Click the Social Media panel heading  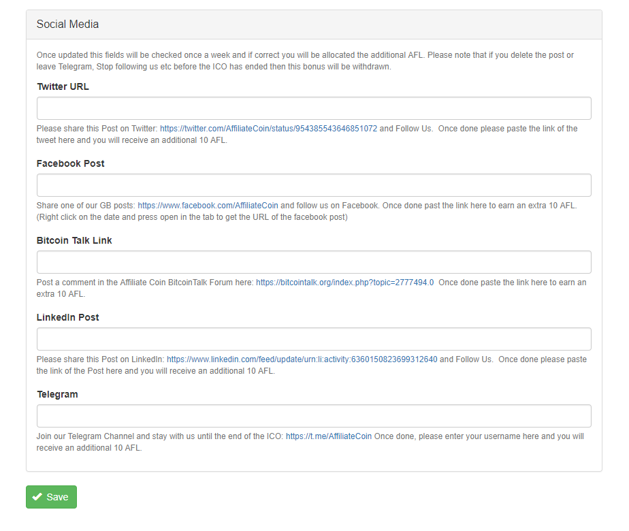[67, 24]
